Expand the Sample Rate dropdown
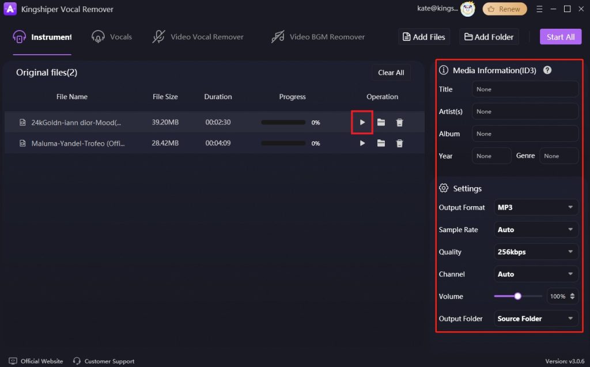The width and height of the screenshot is (590, 367). [x=536, y=230]
